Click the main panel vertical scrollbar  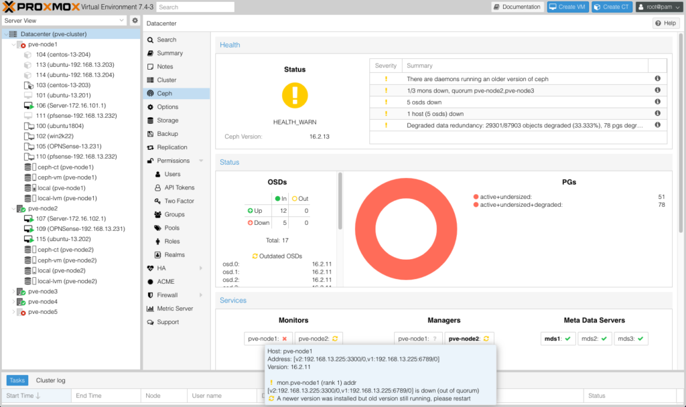pyautogui.click(x=681, y=133)
